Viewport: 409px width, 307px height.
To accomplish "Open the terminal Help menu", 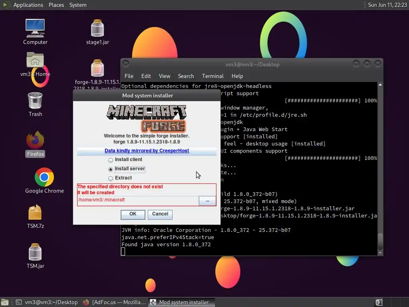I will tap(237, 76).
